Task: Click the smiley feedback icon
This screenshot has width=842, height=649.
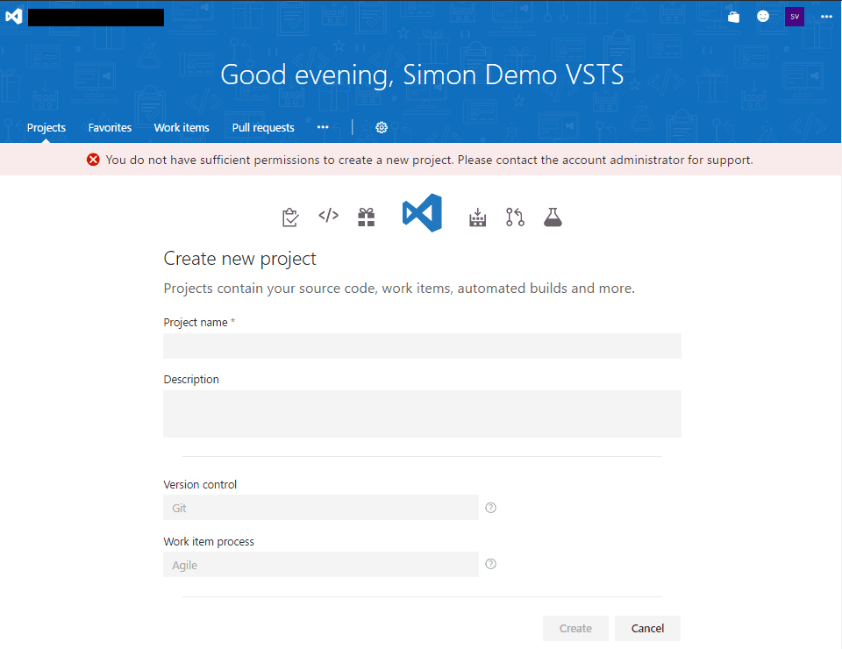Action: tap(763, 17)
